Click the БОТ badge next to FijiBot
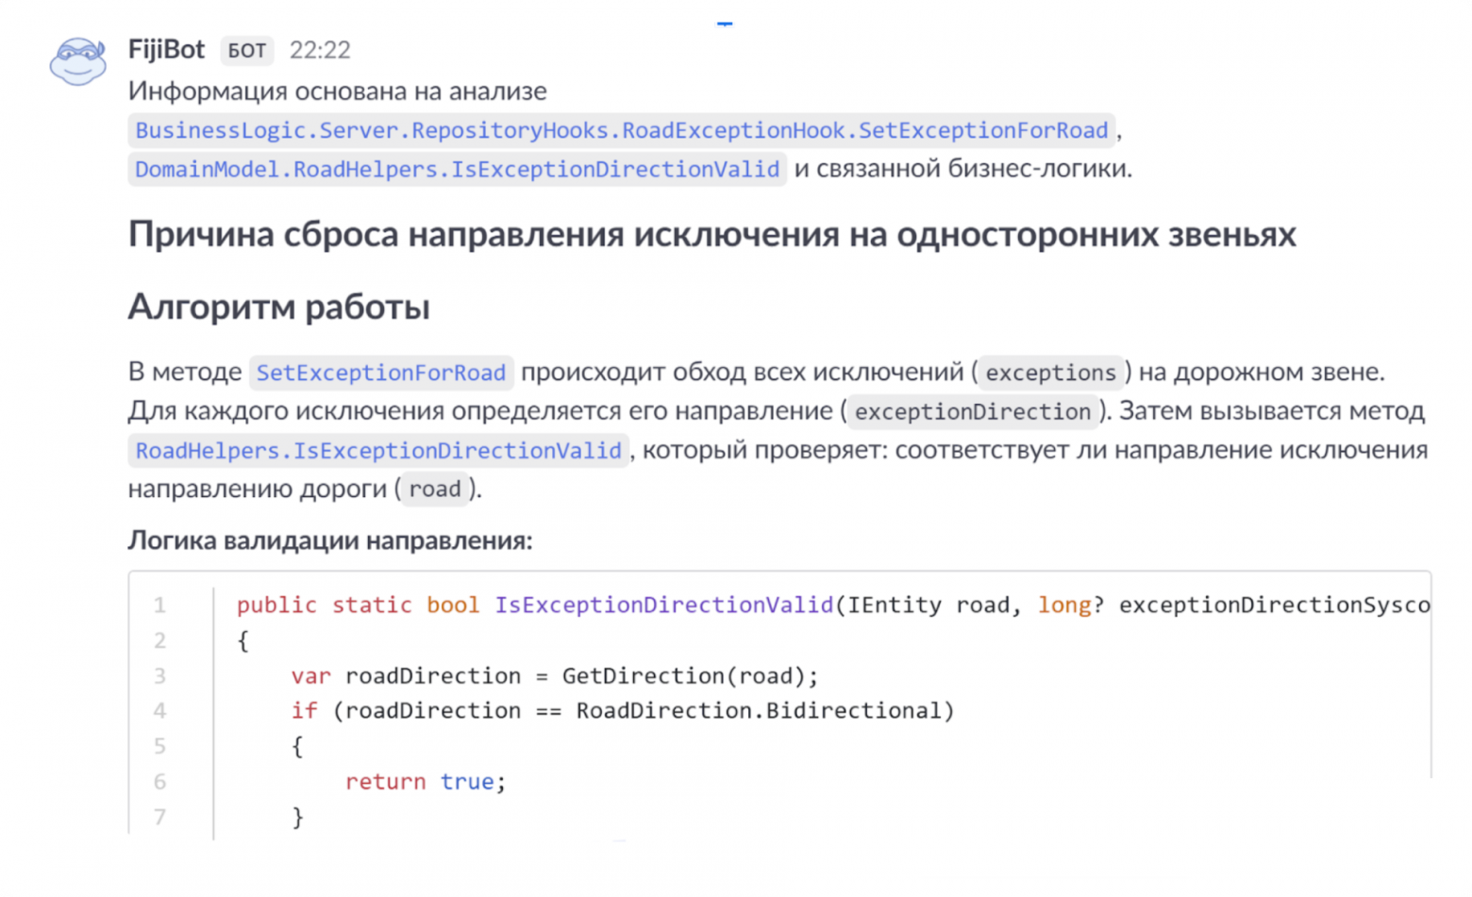The width and height of the screenshot is (1472, 897). (246, 51)
